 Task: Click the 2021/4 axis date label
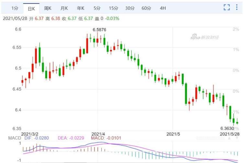tap(98, 134)
